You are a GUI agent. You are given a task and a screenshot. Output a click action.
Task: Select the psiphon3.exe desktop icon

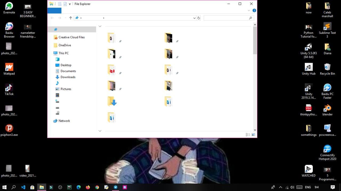click(x=9, y=130)
